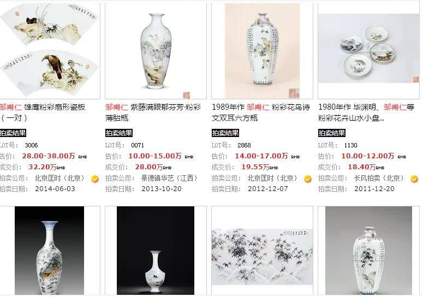Screen dimensions: 423x297
Task: Click 拍卖结果 label for lot 1130
Action: (331, 133)
